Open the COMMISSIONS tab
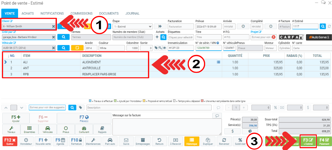The width and height of the screenshot is (332, 150). 82,13
